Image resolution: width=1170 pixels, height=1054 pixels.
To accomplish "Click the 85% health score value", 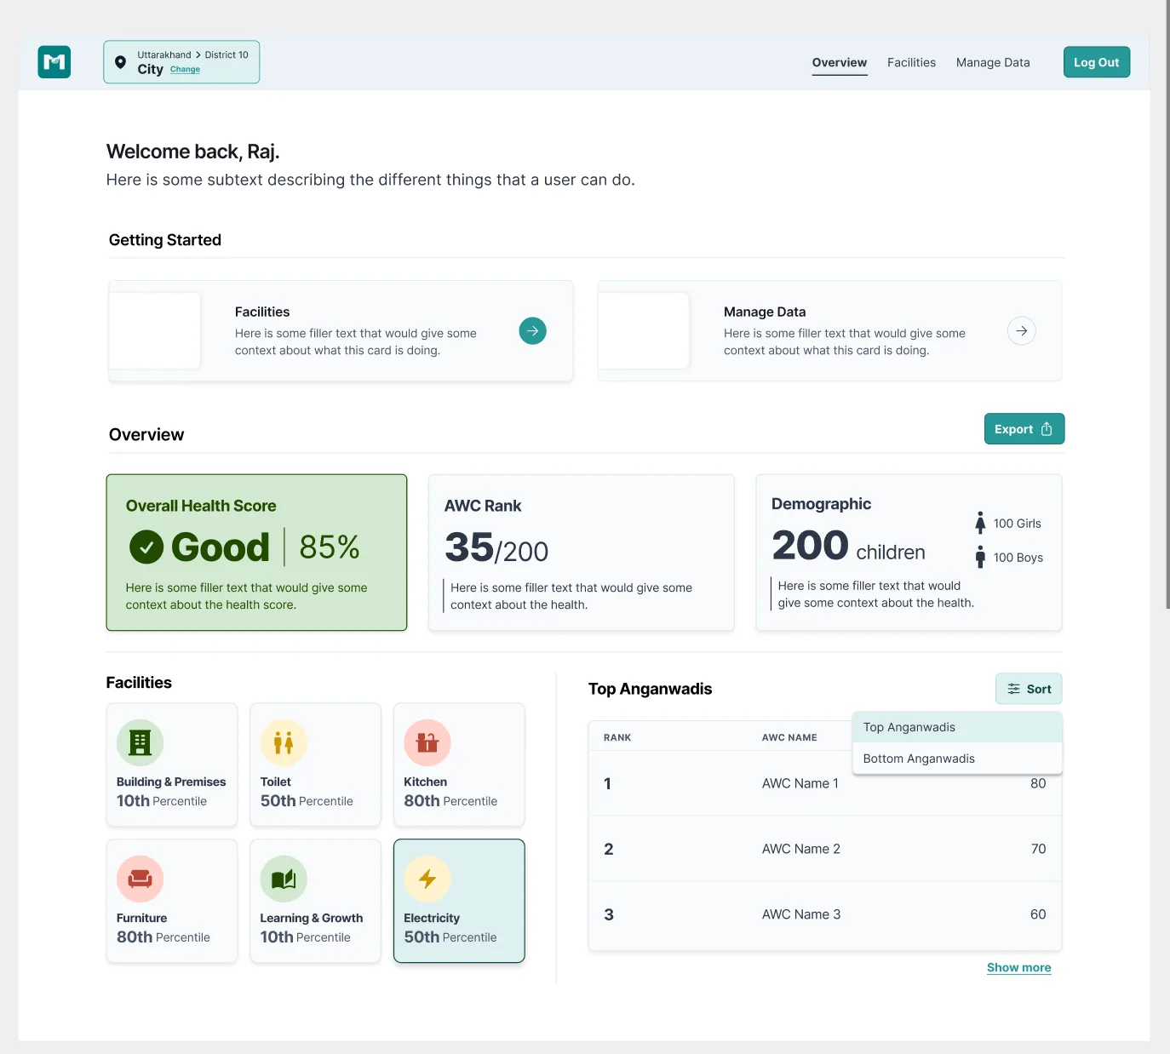I will (x=330, y=547).
